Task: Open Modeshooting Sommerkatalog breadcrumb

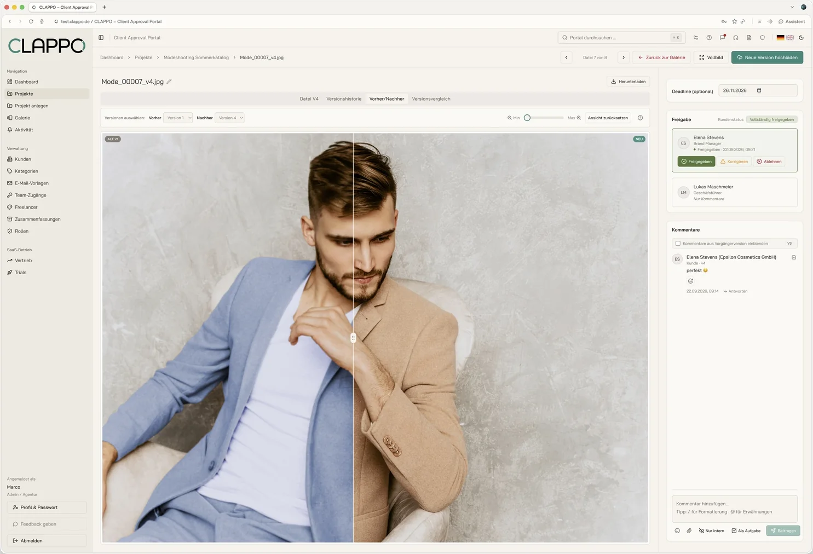Action: point(196,57)
